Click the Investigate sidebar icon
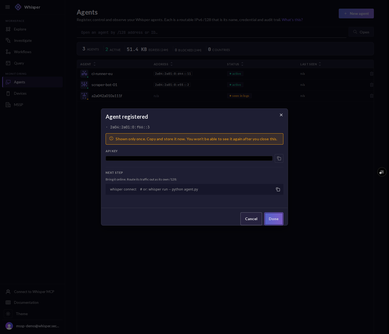This screenshot has height=334, width=389. click(x=8, y=40)
